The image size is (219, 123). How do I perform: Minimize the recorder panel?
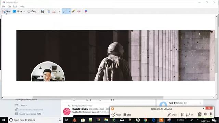(x=203, y=108)
